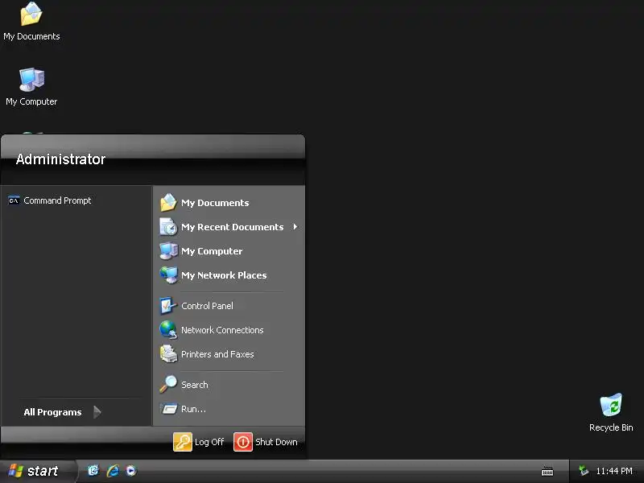644x483 pixels.
Task: Open the Recycle Bin on desktop
Action: tap(611, 412)
